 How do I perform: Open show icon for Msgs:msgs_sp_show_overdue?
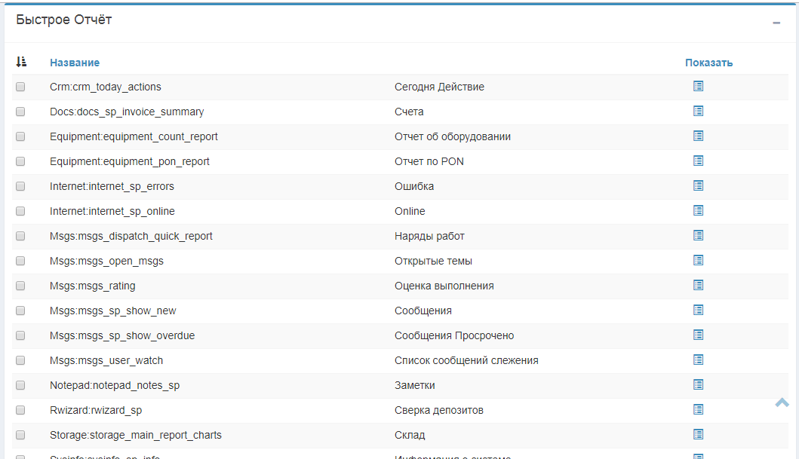pos(698,335)
